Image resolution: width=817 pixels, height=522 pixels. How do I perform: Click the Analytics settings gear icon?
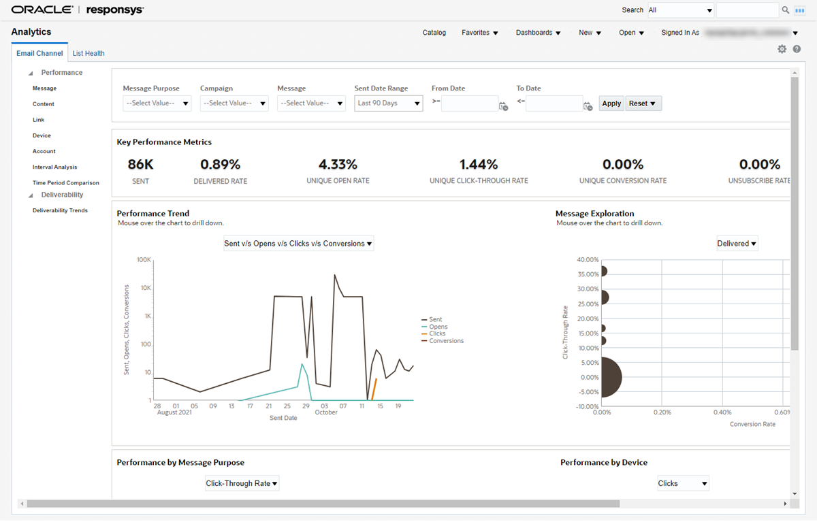tap(782, 48)
